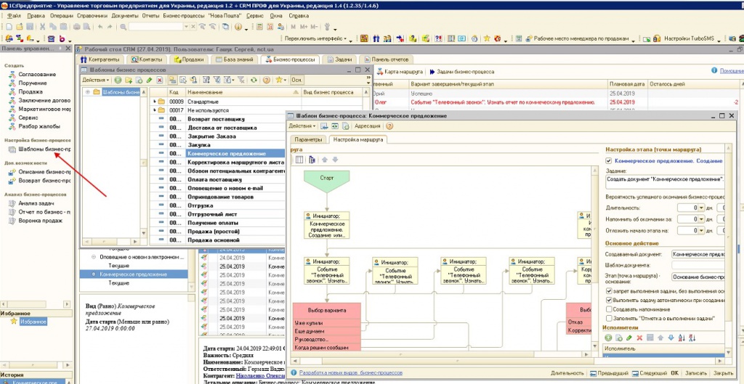Click Задачи бизнес-процесса toolbar button
Image resolution: width=744 pixels, height=384 pixels.
pyautogui.click(x=461, y=72)
